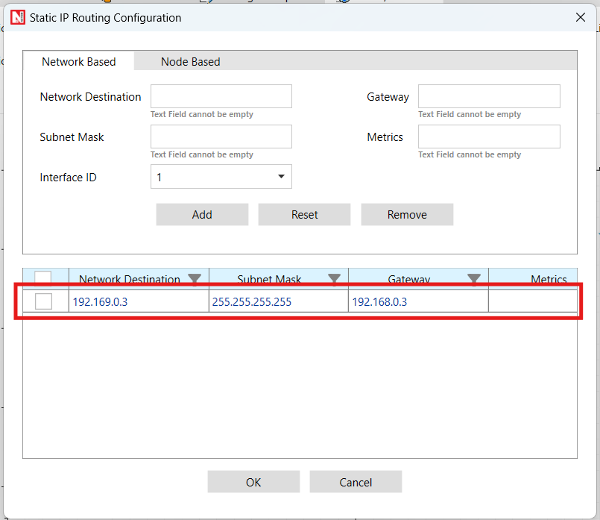
Task: Close the Static IP Routing Configuration dialog
Action: coord(581,17)
